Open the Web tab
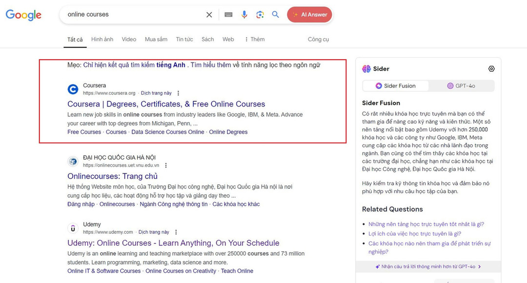 click(x=228, y=40)
